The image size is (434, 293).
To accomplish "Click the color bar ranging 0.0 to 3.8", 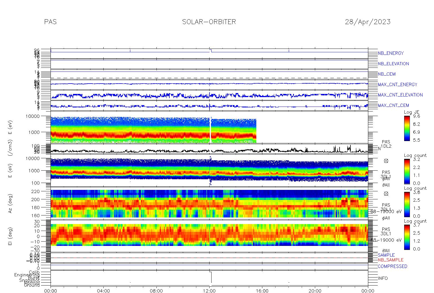I will [x=407, y=204].
